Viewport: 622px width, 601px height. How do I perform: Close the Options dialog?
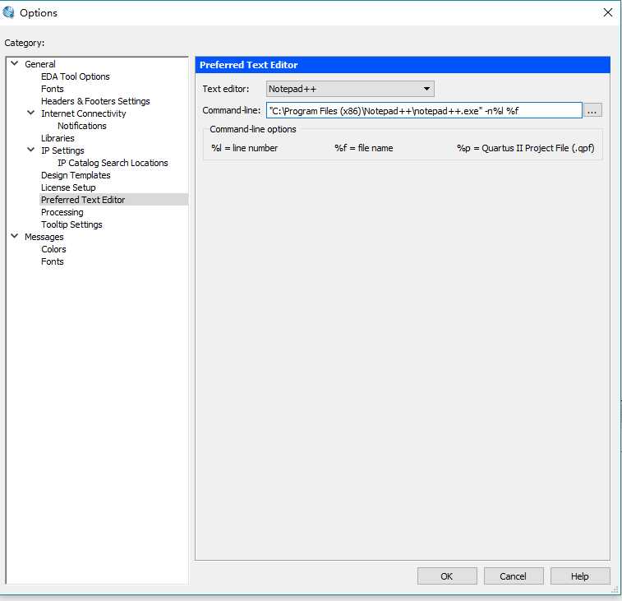(x=608, y=12)
